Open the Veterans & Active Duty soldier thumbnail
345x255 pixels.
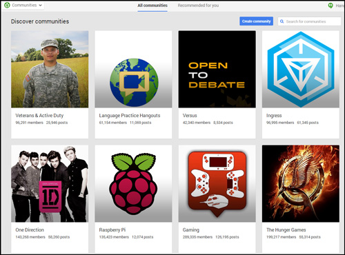click(x=50, y=69)
